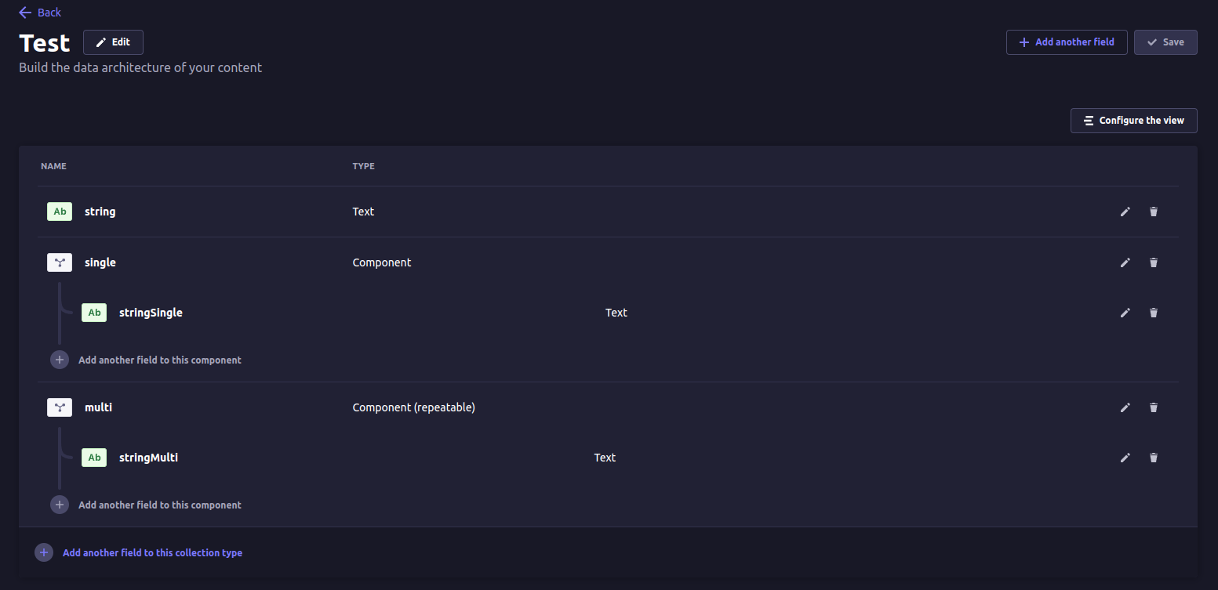Click the back arrow icon at top left
The image size is (1218, 590).
click(25, 12)
